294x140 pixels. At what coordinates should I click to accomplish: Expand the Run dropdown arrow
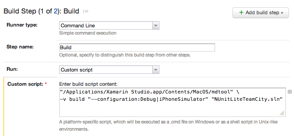(156, 70)
